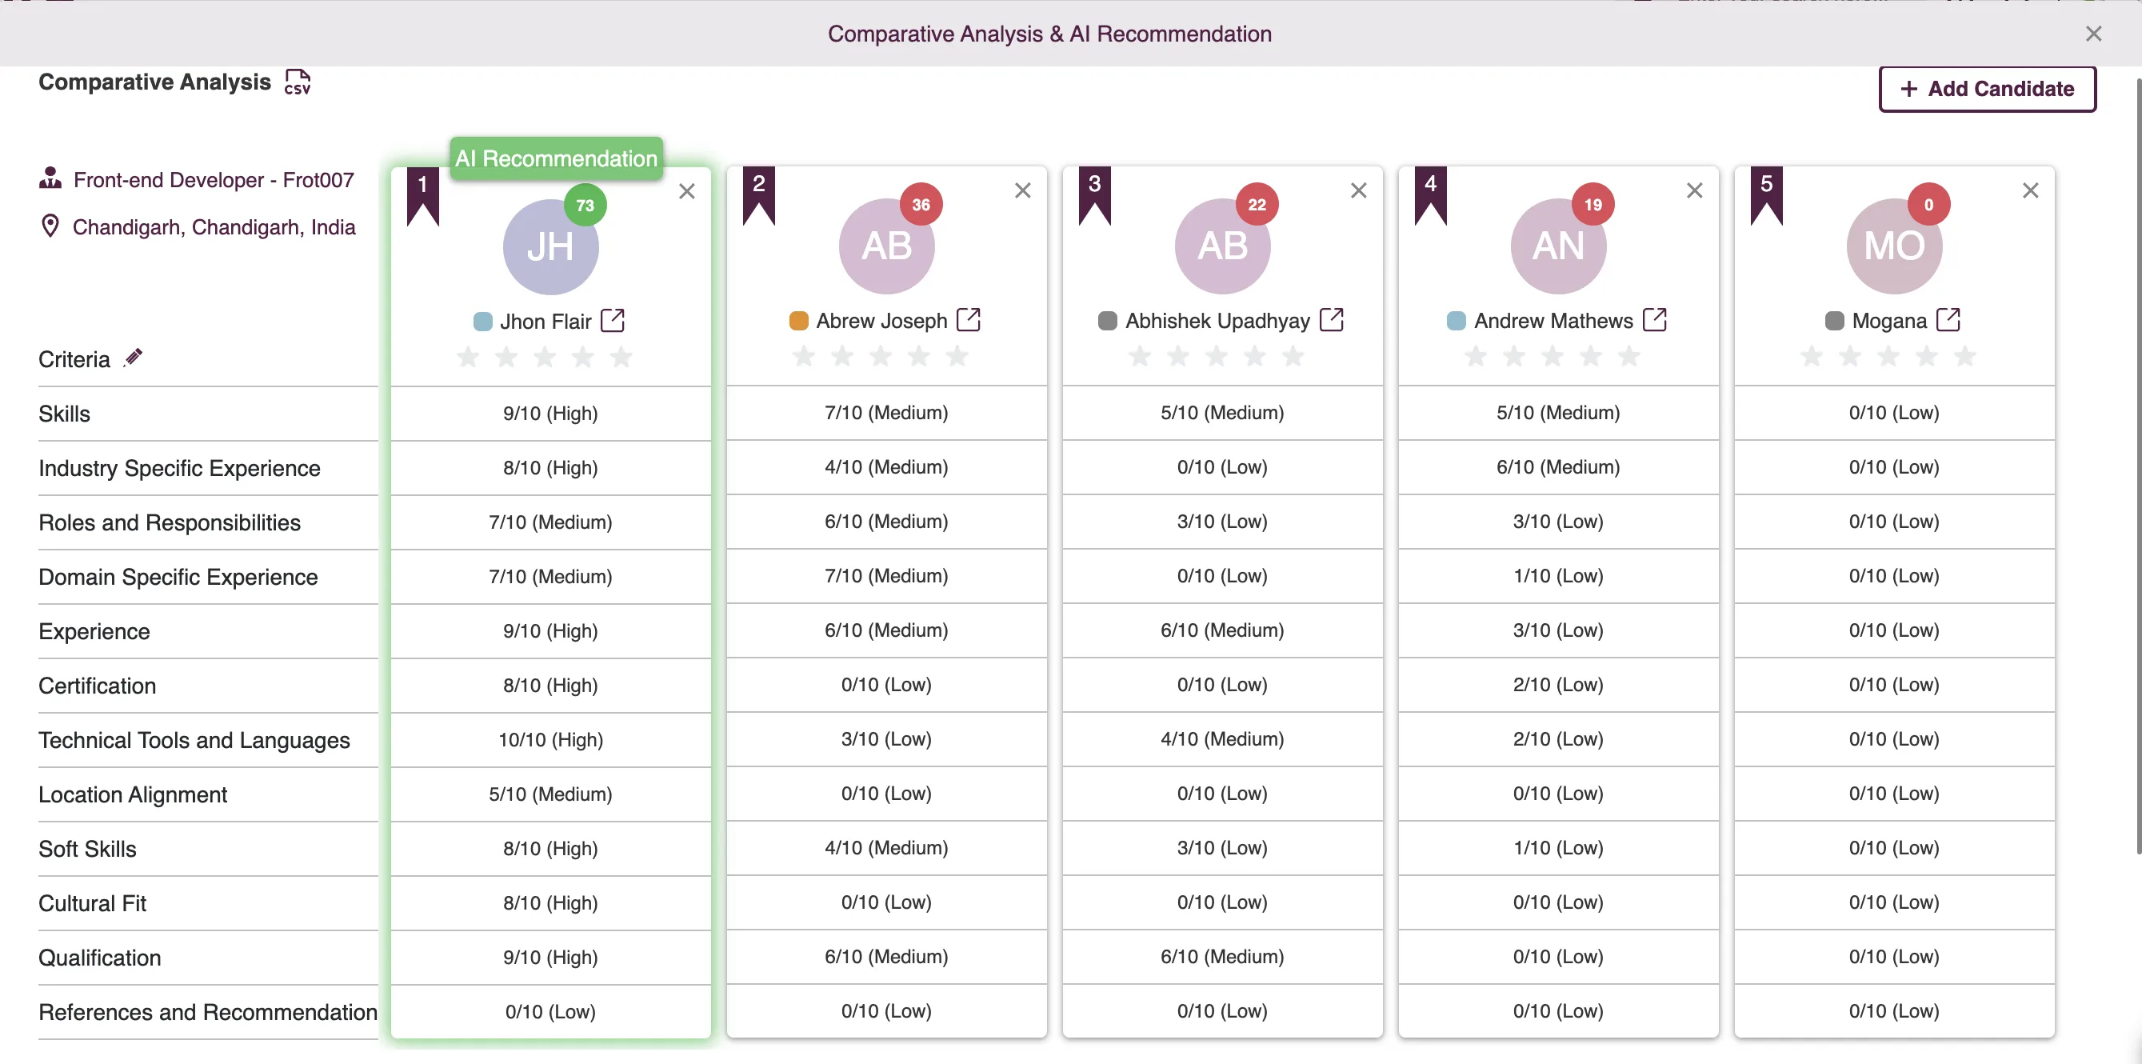This screenshot has width=2142, height=1064.
Task: Click Abrew Joseph Skills 7/10 (Medium)
Action: (886, 413)
